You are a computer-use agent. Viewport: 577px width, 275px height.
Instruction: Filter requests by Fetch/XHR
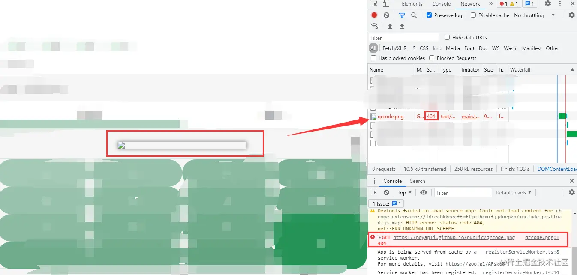point(394,48)
